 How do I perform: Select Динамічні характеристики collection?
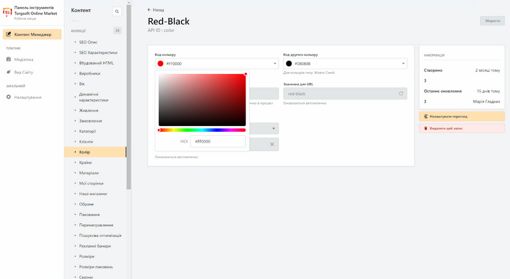click(x=95, y=97)
